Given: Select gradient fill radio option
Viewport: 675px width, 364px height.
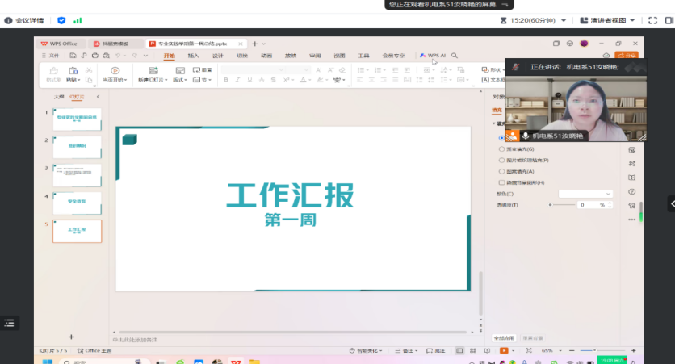Looking at the screenshot, I should click(501, 149).
